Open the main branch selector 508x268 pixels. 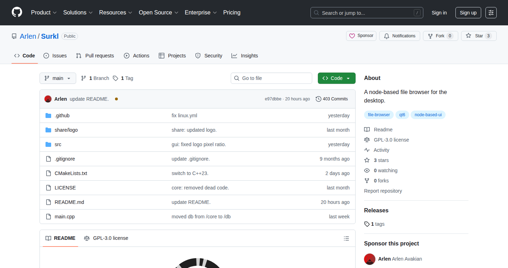(58, 78)
